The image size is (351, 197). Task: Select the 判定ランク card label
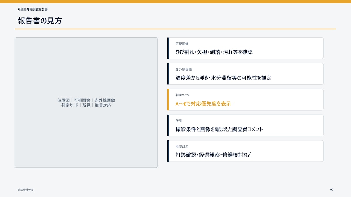[182, 95]
